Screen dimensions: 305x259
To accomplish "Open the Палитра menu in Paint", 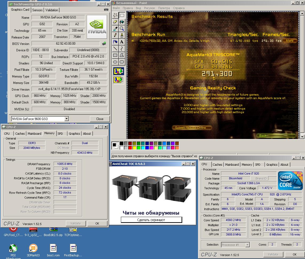I will pos(164,8).
